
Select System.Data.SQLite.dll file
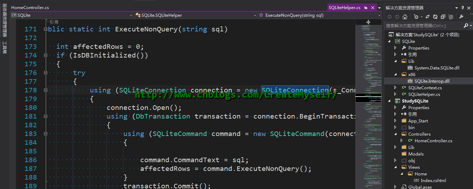[437, 68]
